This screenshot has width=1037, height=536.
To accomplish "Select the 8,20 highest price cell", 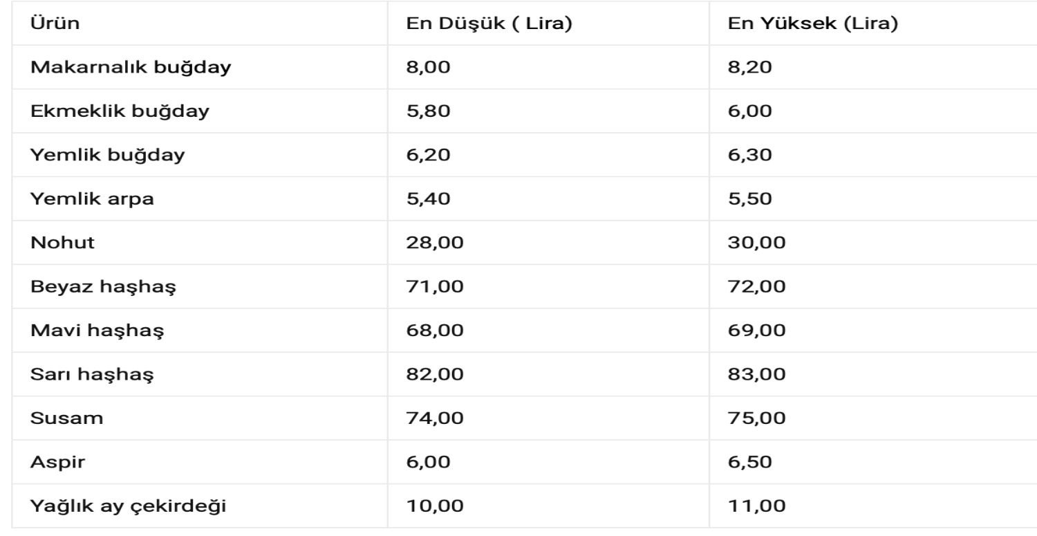I will [750, 67].
